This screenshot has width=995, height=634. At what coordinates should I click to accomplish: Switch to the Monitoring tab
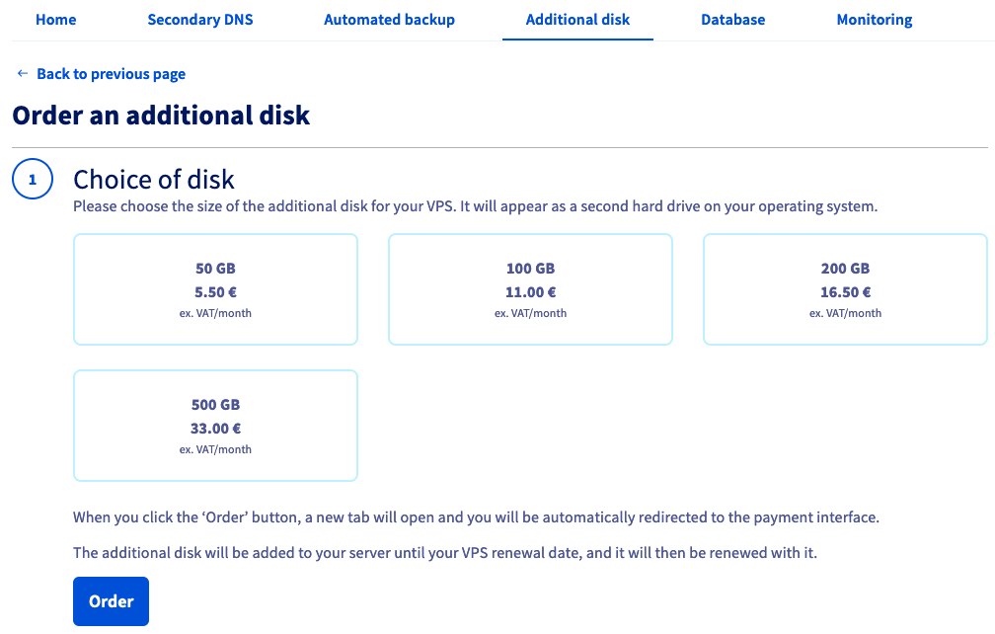(x=875, y=20)
